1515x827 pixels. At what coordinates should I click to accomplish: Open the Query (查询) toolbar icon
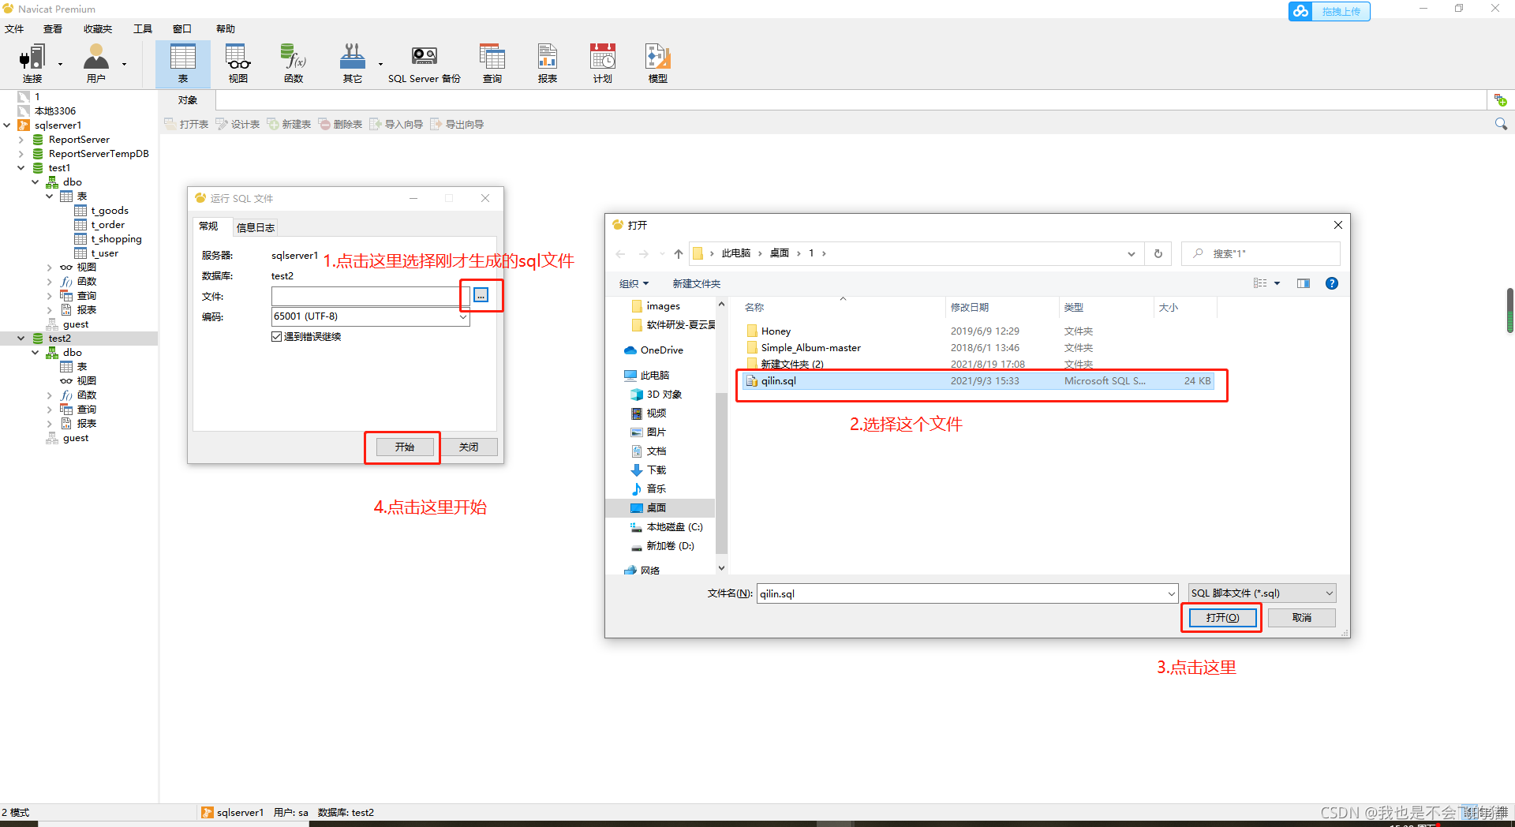click(x=492, y=63)
